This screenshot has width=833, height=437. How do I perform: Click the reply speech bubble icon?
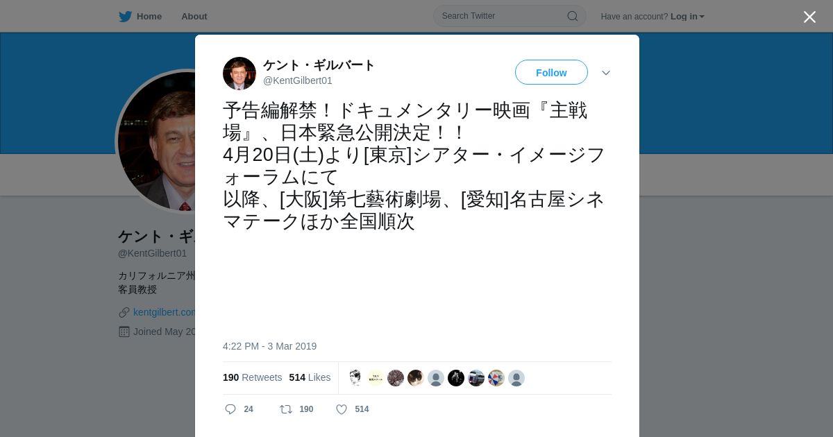pyautogui.click(x=230, y=409)
